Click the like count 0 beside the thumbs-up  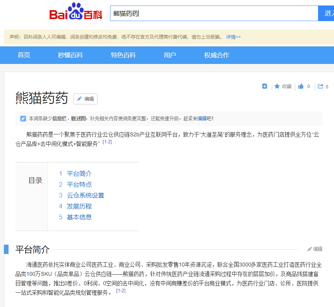click(x=308, y=86)
